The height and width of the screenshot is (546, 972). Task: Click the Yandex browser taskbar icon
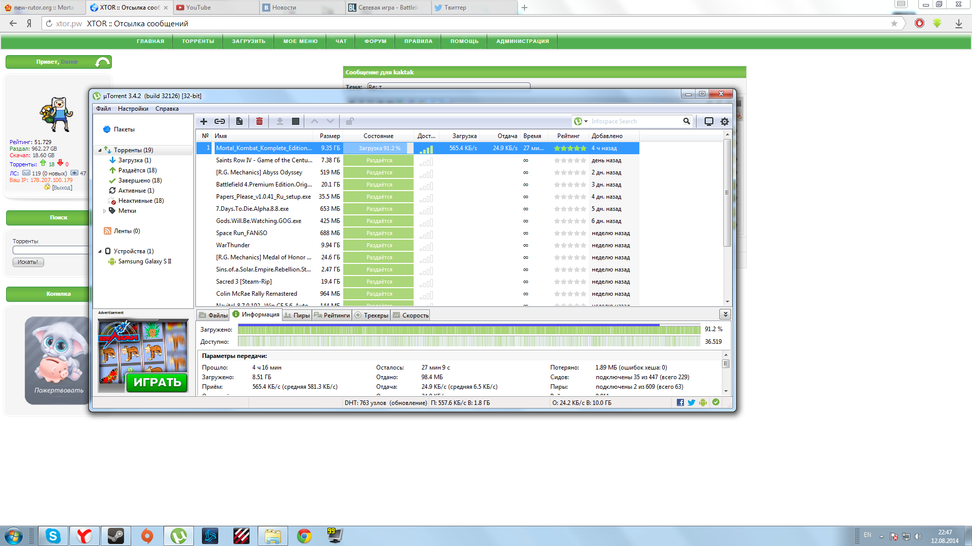(x=85, y=536)
